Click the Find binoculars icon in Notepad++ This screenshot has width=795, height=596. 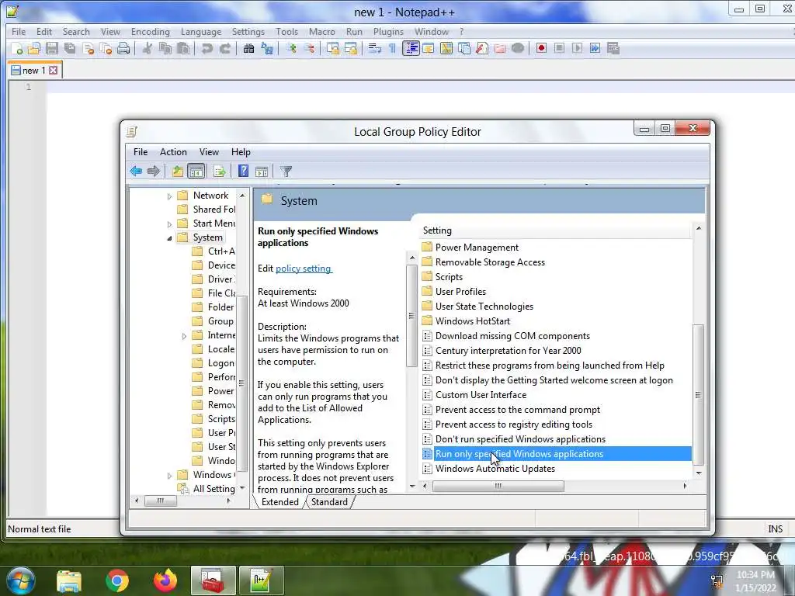point(248,49)
